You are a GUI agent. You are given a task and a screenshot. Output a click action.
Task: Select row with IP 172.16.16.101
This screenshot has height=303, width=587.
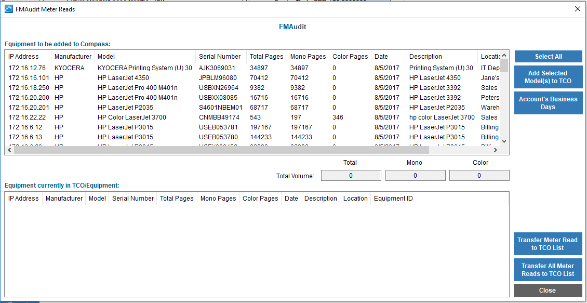[252, 78]
